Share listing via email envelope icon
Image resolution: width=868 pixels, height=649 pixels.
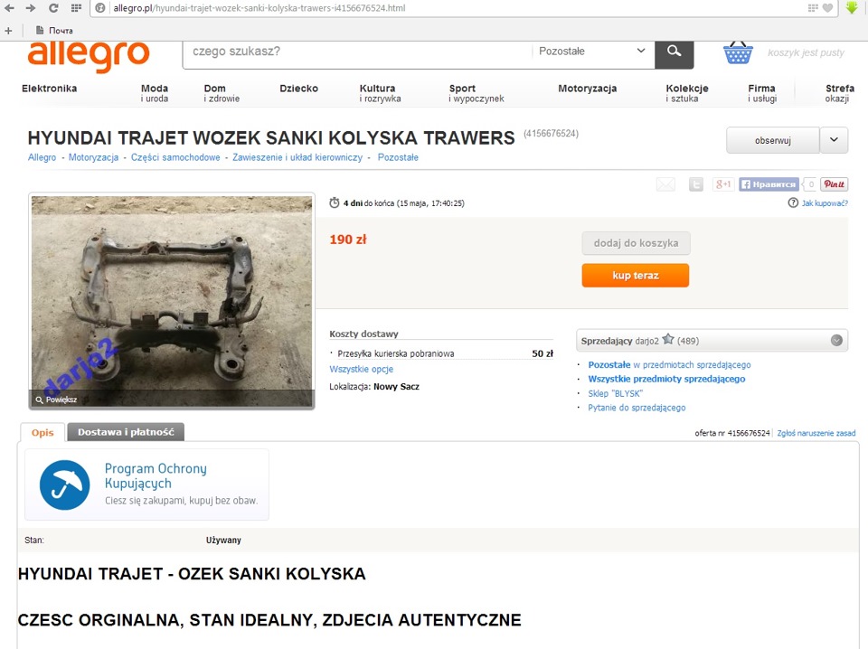pos(665,184)
